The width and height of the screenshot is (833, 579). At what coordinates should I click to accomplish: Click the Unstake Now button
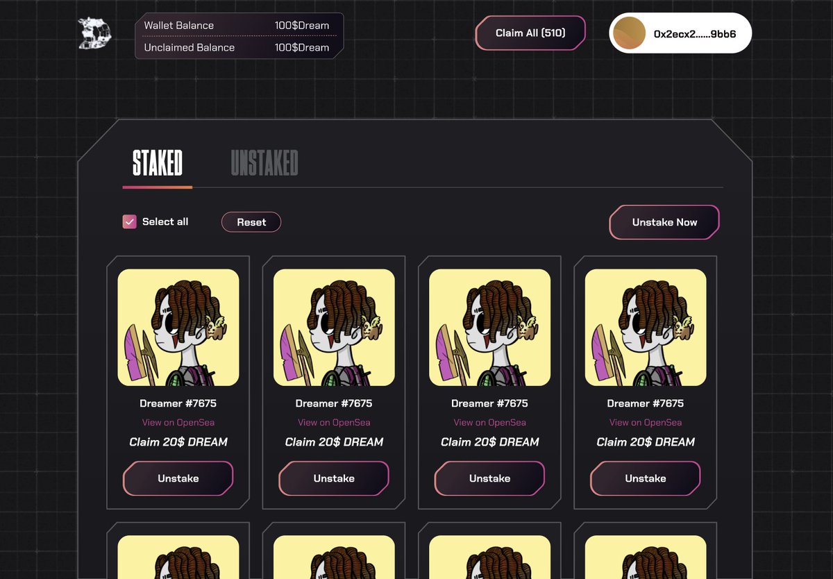[x=664, y=222]
